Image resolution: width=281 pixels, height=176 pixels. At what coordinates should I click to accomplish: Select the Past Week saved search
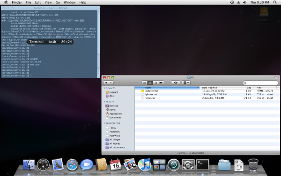point(113,136)
